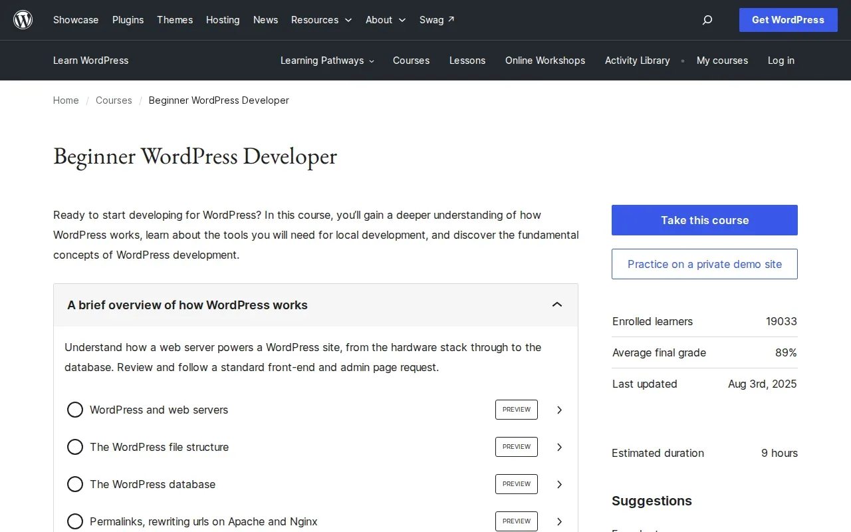Open Online Workshops in the Learn menu

545,61
